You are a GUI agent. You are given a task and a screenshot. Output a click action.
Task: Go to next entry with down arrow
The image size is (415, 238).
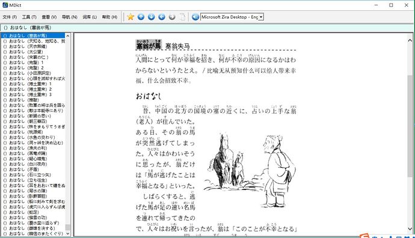(151, 17)
